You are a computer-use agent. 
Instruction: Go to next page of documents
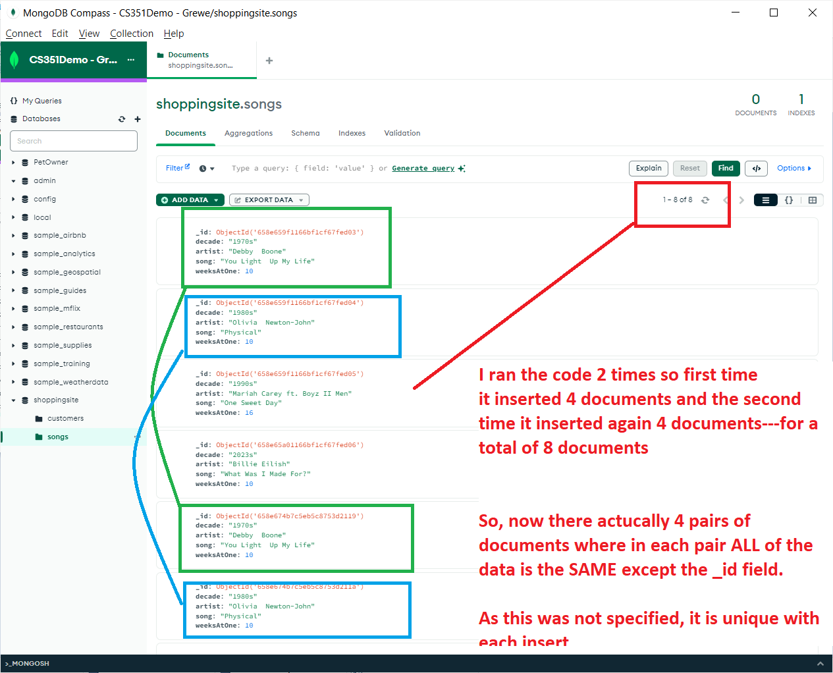coord(741,200)
